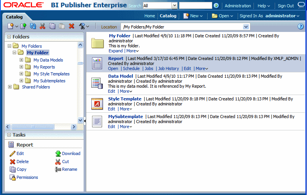Open the sort/arrange toolbar menu icon

click(84, 26)
